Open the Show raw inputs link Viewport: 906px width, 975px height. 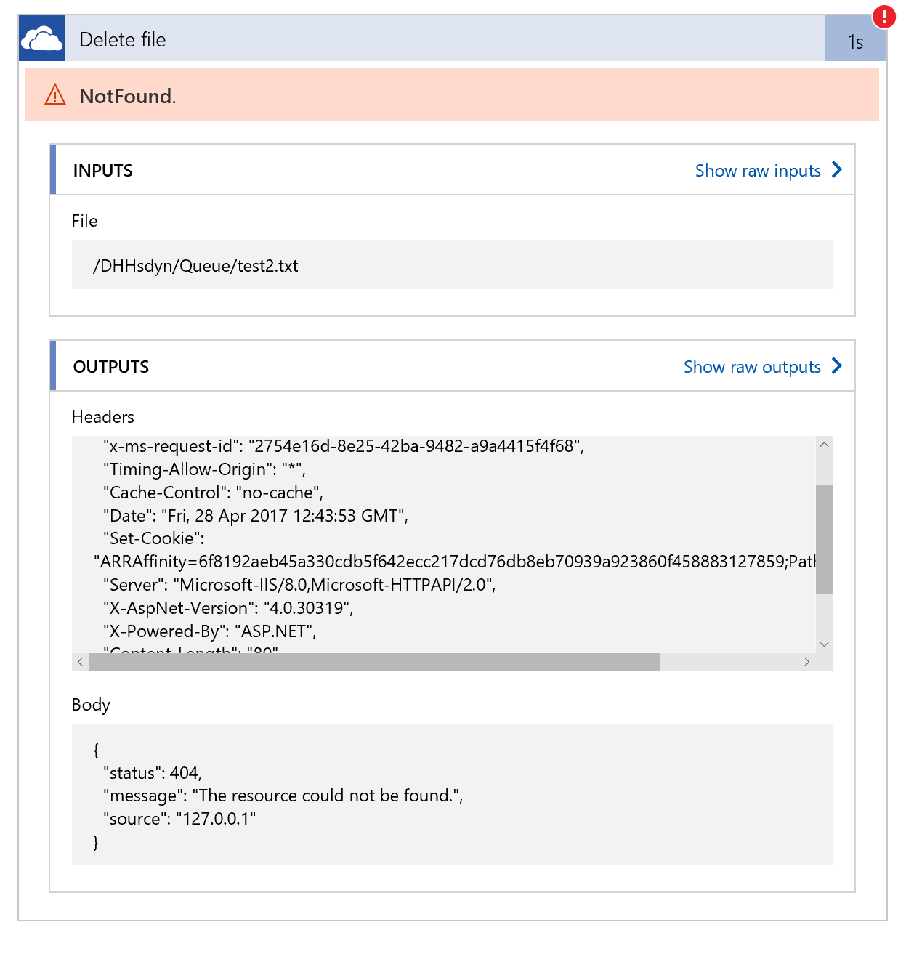[758, 171]
